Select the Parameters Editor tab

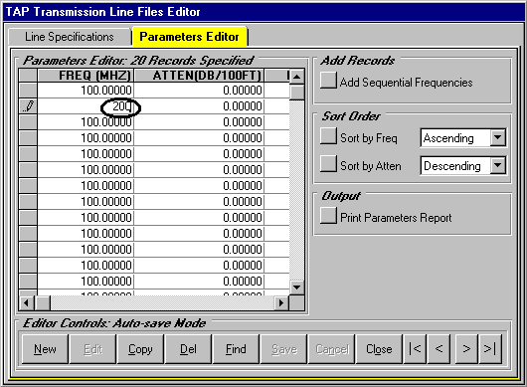point(190,37)
